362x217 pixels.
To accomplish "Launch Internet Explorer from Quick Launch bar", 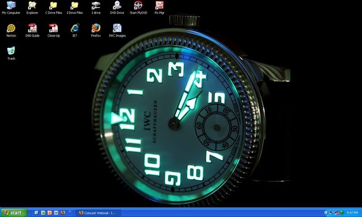I will [x=37, y=212].
